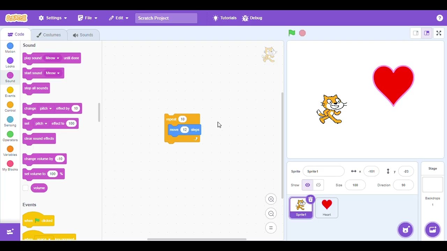Select the Sprite1 thumbnail

point(301,208)
